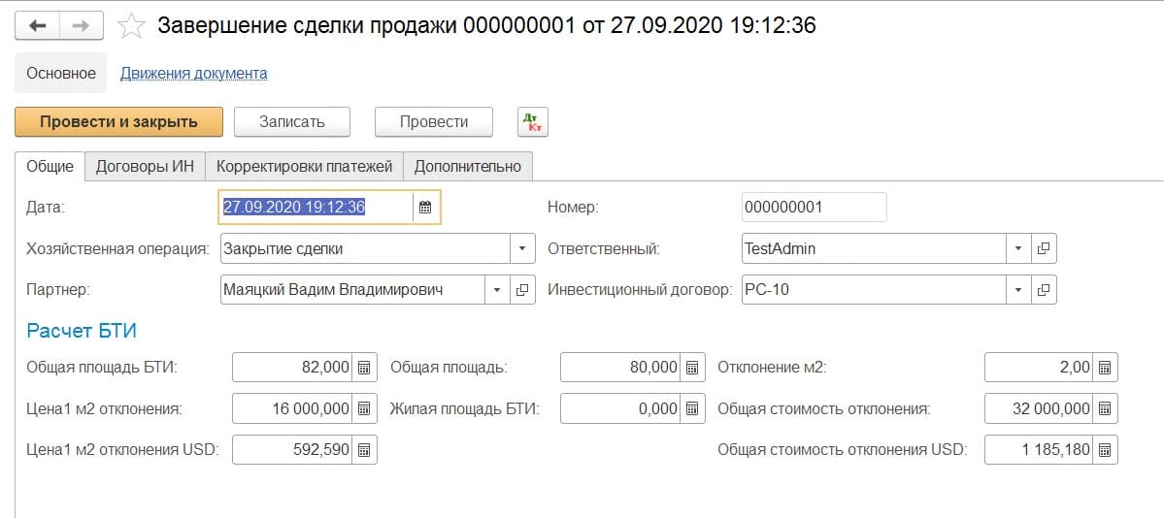Follow the Движения документа link
1164x518 pixels.
pyautogui.click(x=193, y=73)
